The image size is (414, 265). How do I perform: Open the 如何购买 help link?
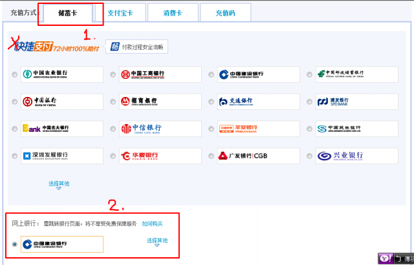pos(153,224)
